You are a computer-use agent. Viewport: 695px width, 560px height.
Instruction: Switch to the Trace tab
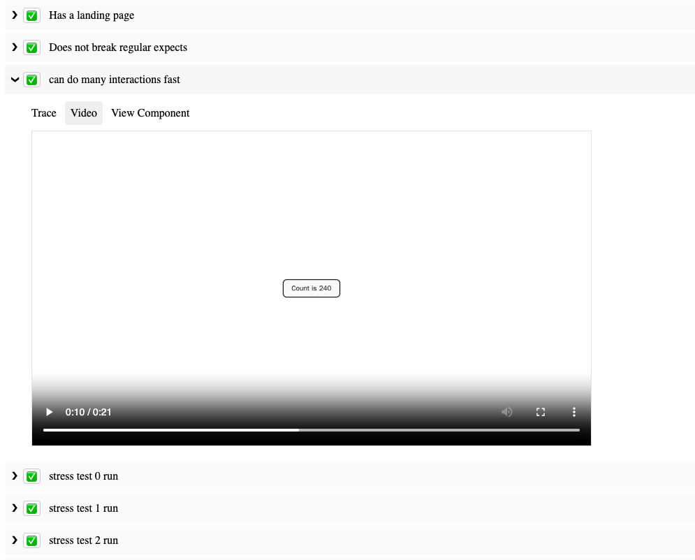[x=44, y=113]
